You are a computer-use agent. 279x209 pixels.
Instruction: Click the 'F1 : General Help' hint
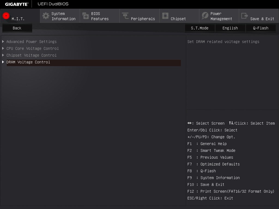click(207, 144)
